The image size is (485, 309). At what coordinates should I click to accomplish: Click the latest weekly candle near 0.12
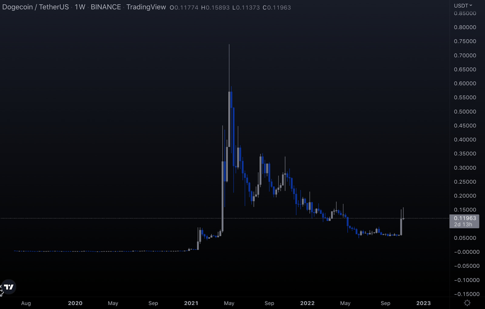click(x=403, y=218)
